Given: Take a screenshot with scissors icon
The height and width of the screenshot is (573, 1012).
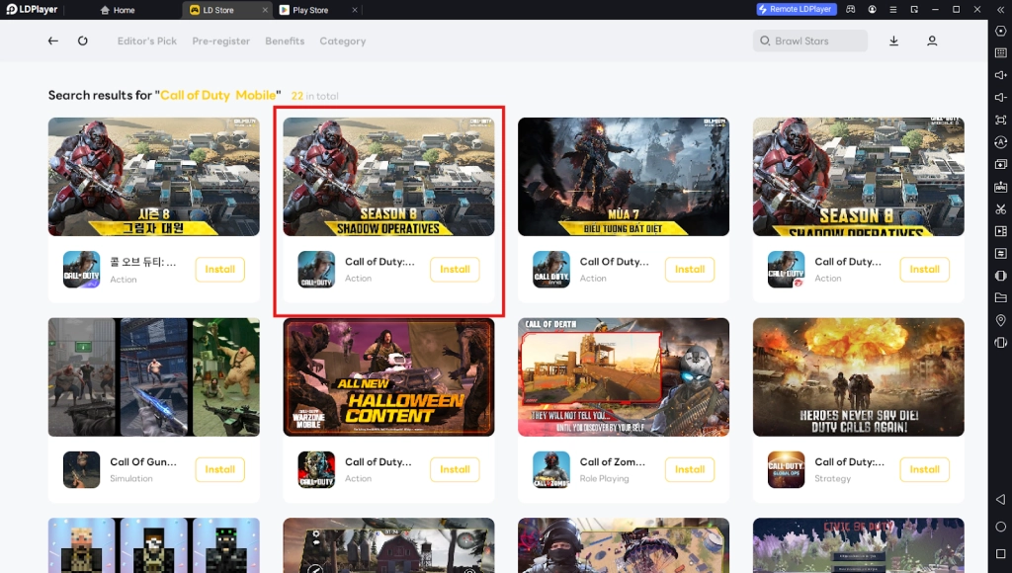Looking at the screenshot, I should (x=1000, y=209).
